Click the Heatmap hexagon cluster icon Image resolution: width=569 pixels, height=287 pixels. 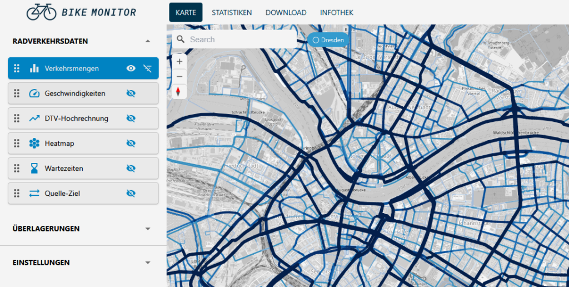pos(34,143)
